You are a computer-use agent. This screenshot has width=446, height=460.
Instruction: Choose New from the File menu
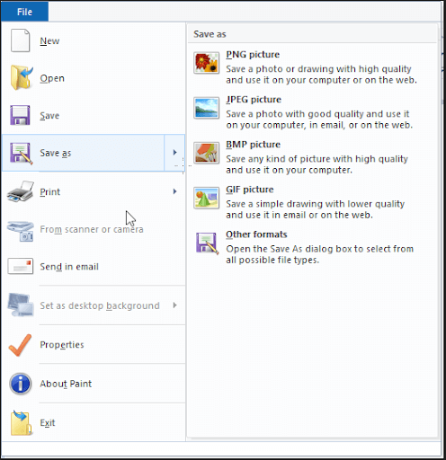(94, 40)
